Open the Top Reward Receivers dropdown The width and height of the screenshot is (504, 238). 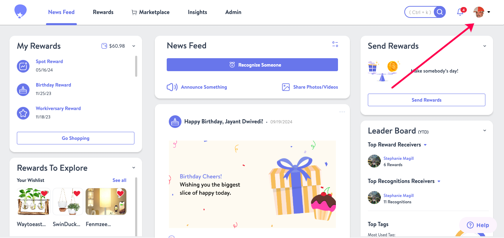(x=425, y=145)
